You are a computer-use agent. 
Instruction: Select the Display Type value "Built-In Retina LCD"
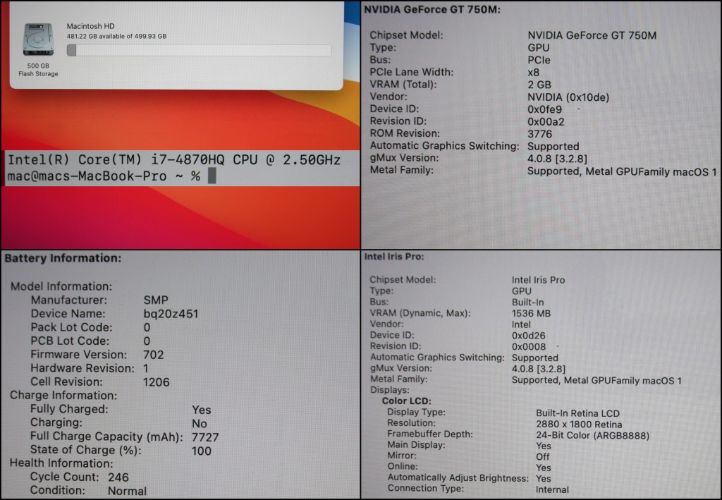[578, 413]
